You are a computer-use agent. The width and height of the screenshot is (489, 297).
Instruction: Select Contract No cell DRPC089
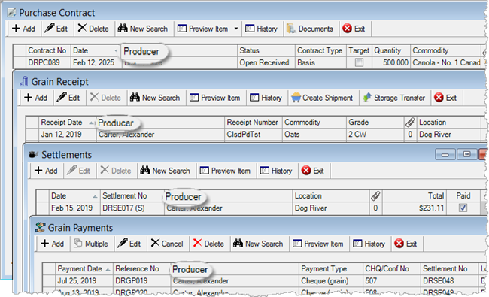click(x=48, y=62)
